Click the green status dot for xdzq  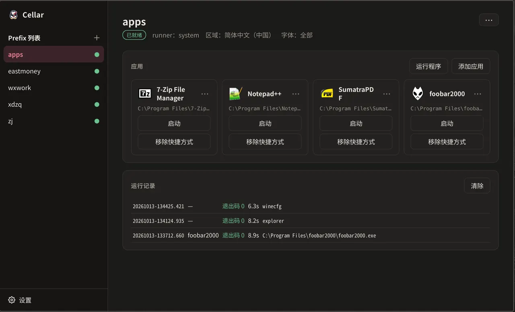[x=97, y=104]
